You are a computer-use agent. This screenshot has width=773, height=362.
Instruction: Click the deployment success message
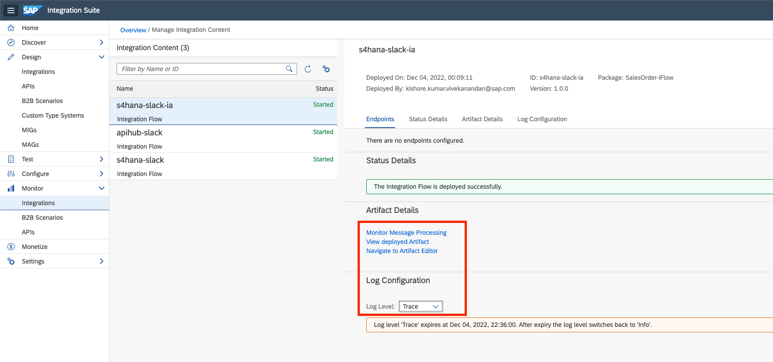(x=569, y=186)
